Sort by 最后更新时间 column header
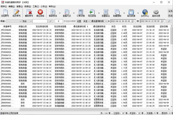 [x=81, y=26]
